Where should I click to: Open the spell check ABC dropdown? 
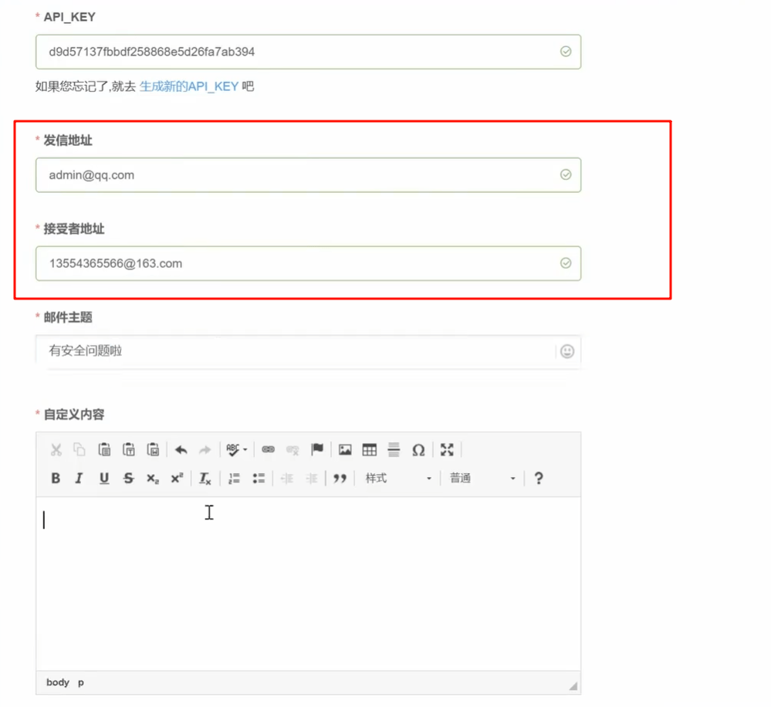(236, 449)
